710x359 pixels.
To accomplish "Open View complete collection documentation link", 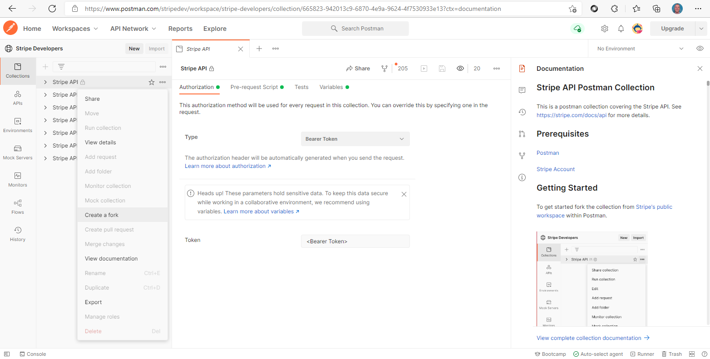I will coord(589,338).
